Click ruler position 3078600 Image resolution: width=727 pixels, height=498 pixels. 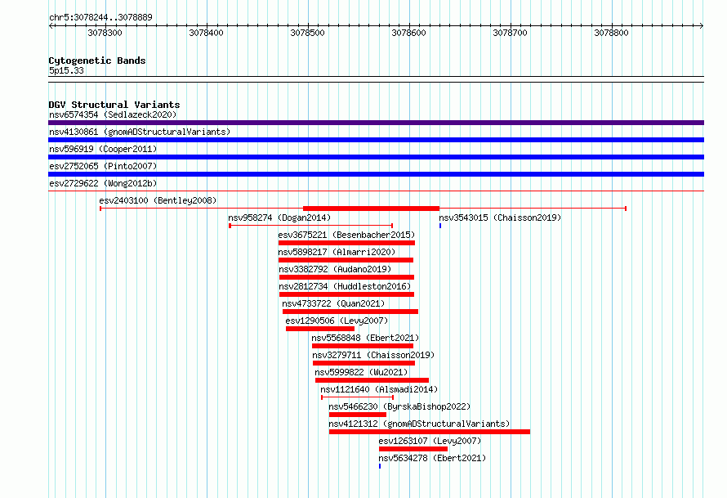pyautogui.click(x=409, y=33)
